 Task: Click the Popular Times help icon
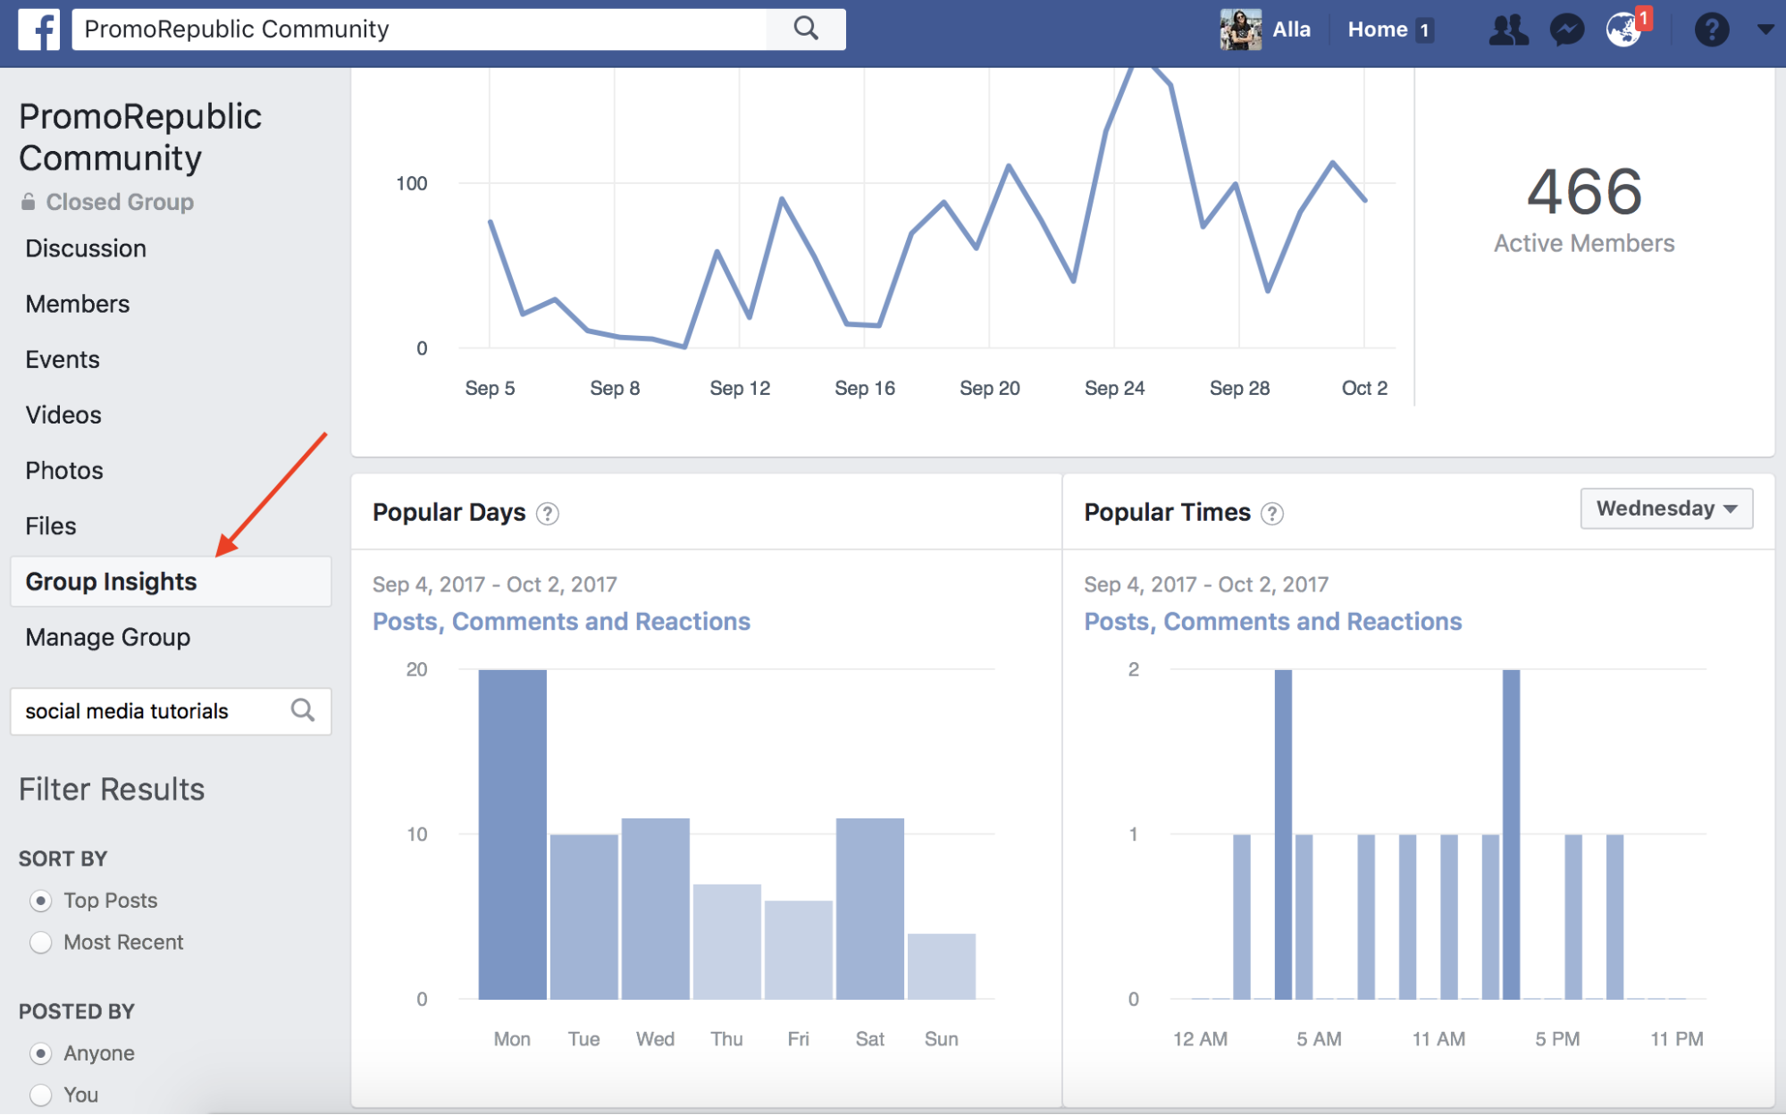click(1271, 514)
